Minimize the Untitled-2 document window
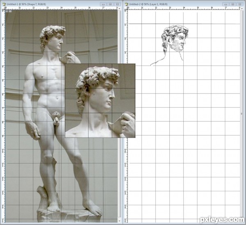 (225, 4)
